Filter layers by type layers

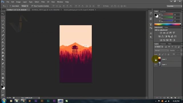coord(172,47)
